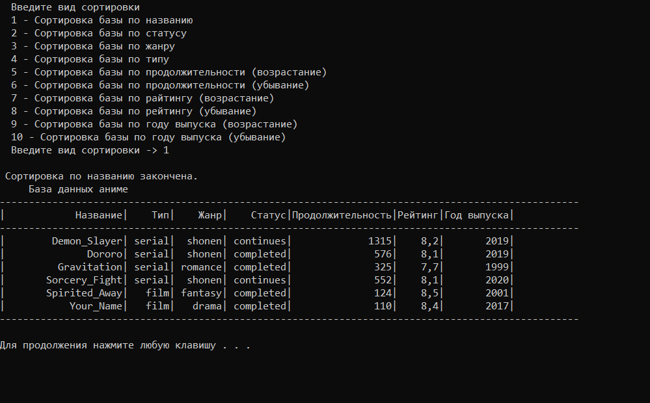Click the Введите вид сортировки prompt input
Screen dimensions: 650x403
(x=90, y=150)
